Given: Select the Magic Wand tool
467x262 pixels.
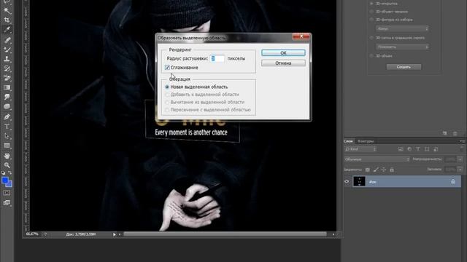Looking at the screenshot, I should 7,11.
